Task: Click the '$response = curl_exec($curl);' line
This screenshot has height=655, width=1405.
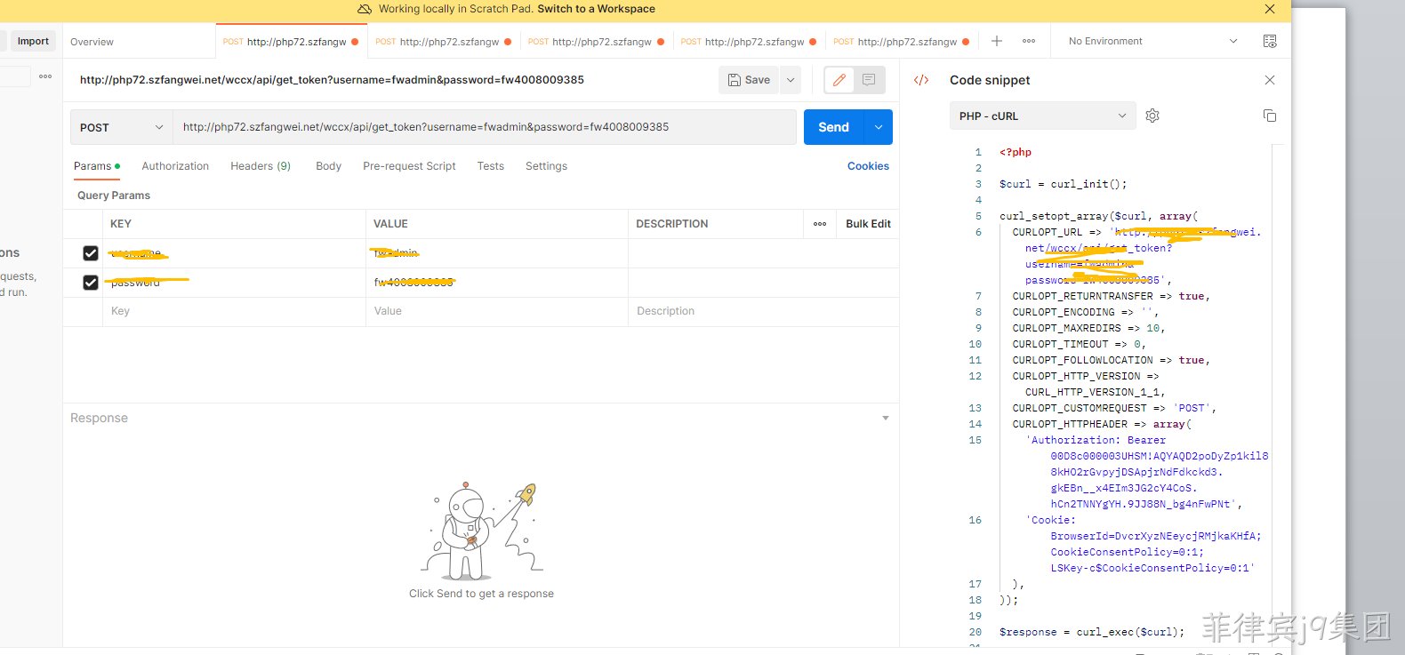Action: 1092,632
